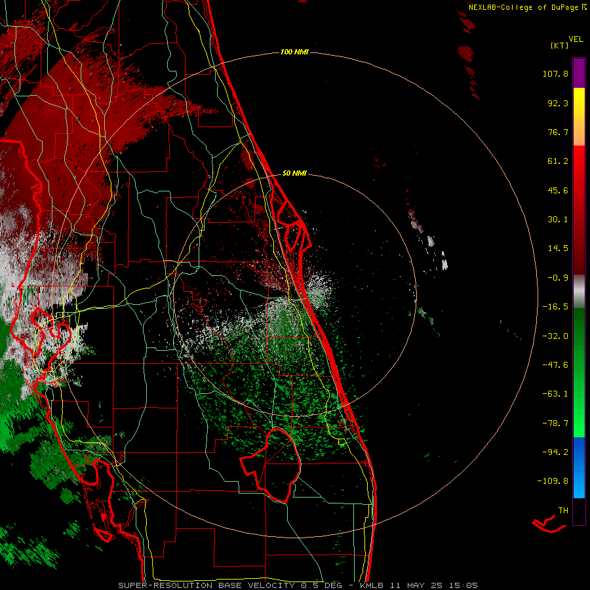Viewport: 590px width, 590px height.
Task: Click the -32.0 legend value
Action: click(x=555, y=336)
